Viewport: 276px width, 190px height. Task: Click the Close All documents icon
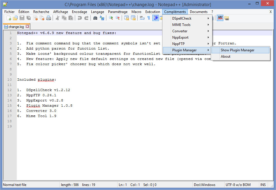[42, 18]
